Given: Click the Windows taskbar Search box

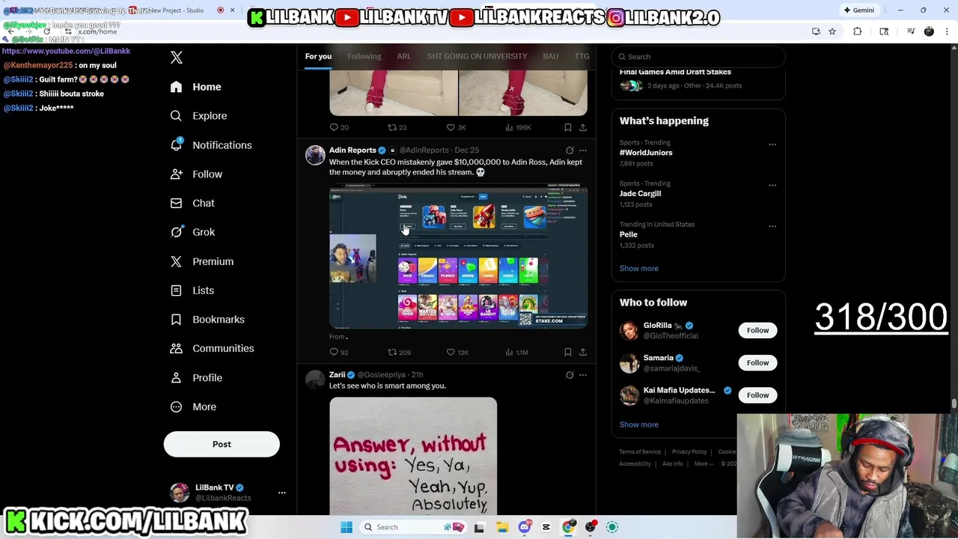Looking at the screenshot, I should click(x=413, y=527).
